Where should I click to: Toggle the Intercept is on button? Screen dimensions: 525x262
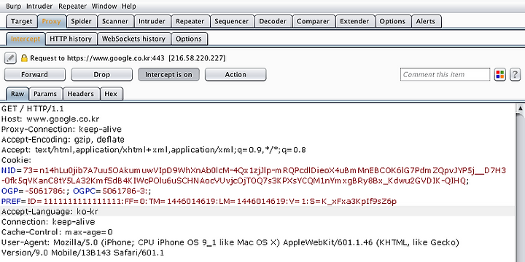[168, 74]
